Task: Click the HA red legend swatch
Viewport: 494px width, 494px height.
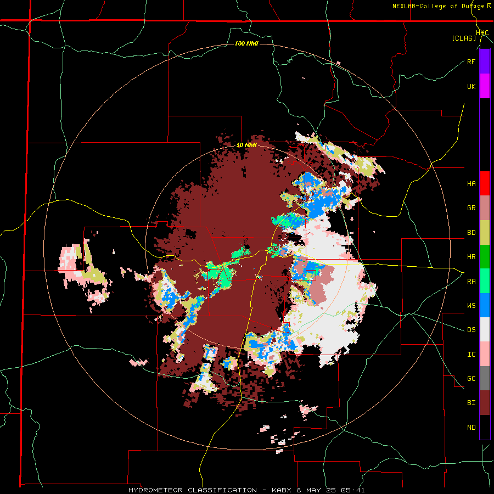Action: (485, 183)
